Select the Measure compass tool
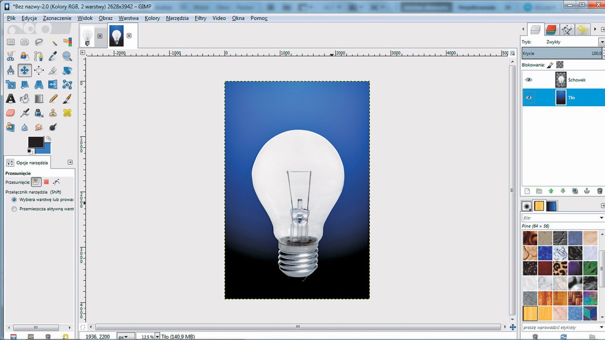The height and width of the screenshot is (340, 605). click(10, 71)
